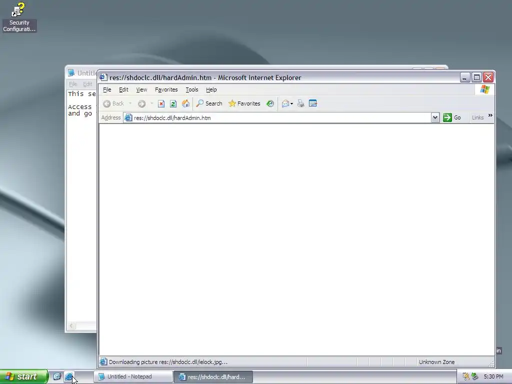The image size is (512, 384).
Task: Open the Edit menu in Notepad window
Action: tap(87, 84)
